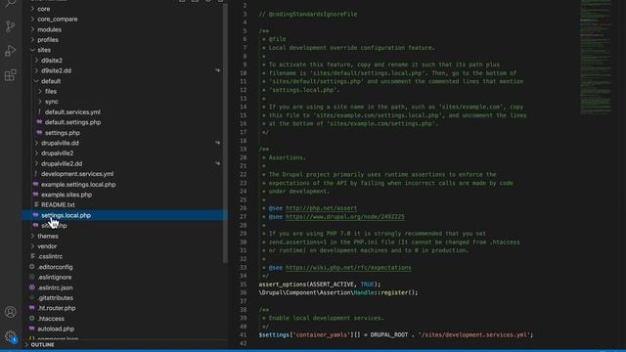Open the .csslintrc file
The height and width of the screenshot is (352, 626).
pyautogui.click(x=50, y=256)
